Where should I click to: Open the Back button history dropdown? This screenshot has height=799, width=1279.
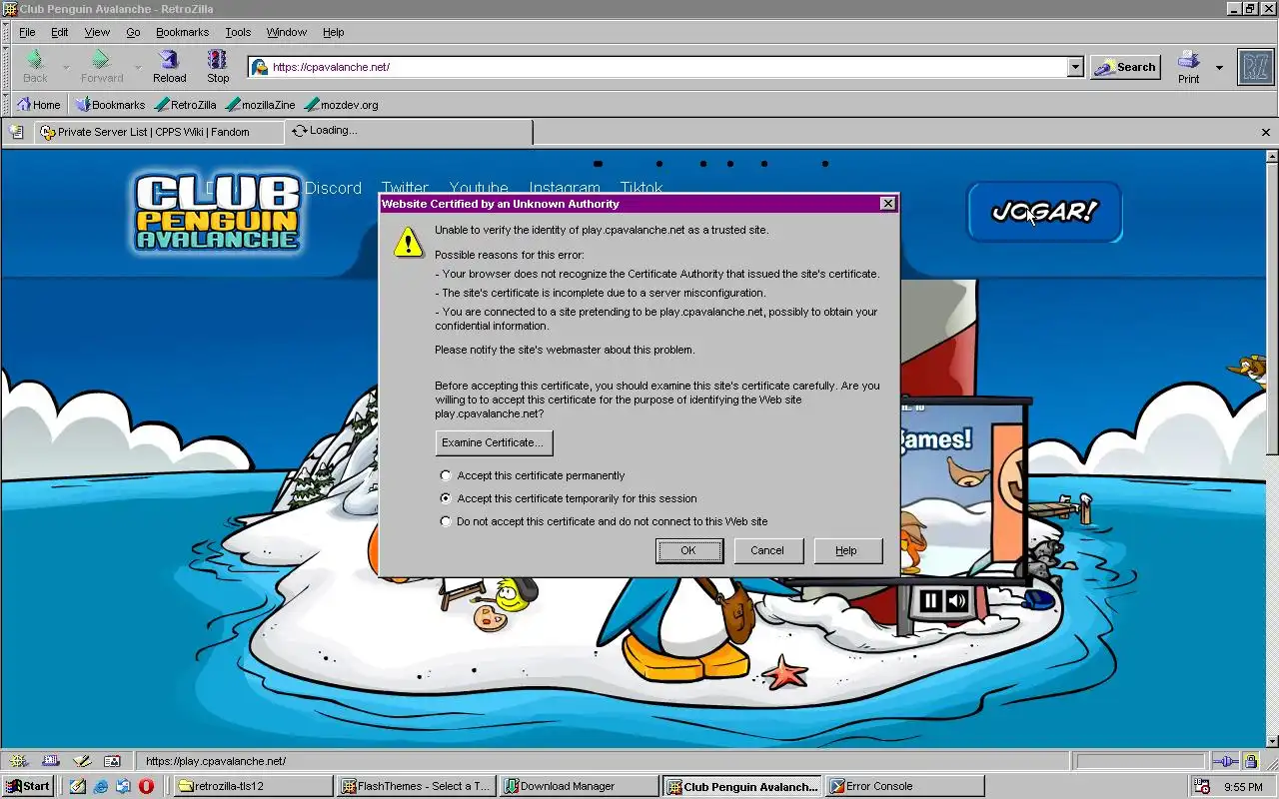pos(66,67)
